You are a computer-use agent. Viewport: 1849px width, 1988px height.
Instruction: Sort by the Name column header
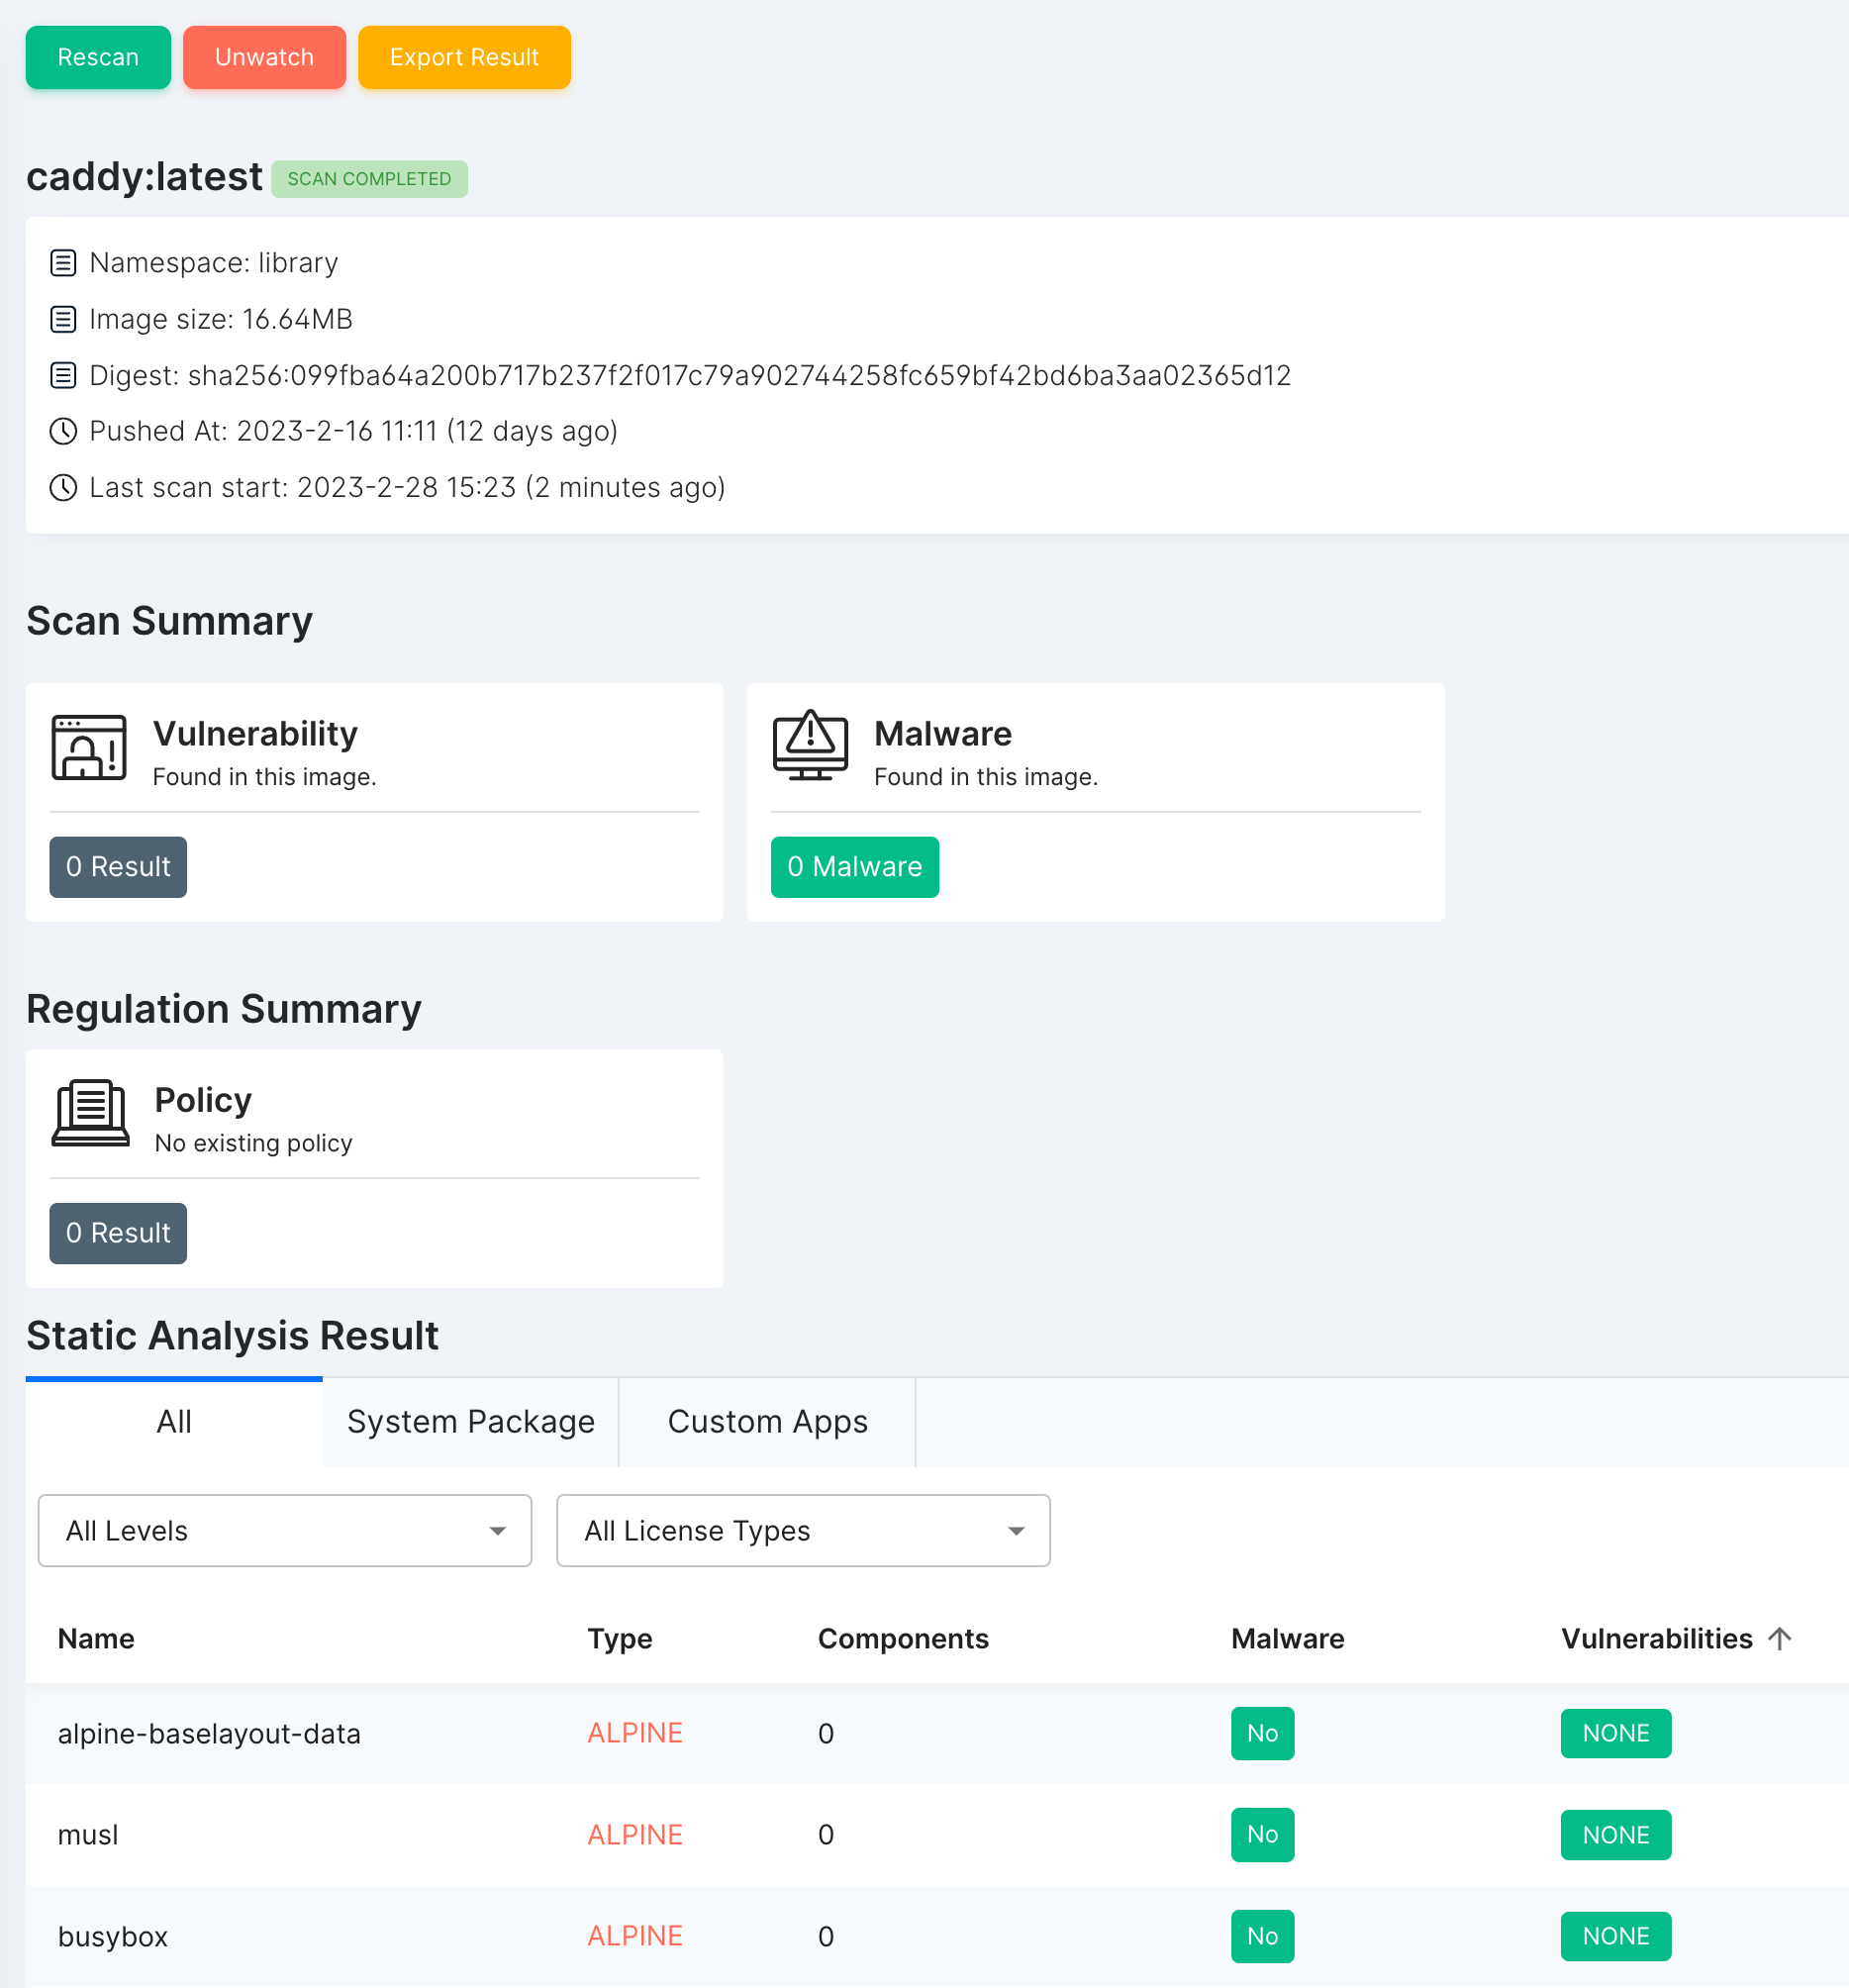96,1638
